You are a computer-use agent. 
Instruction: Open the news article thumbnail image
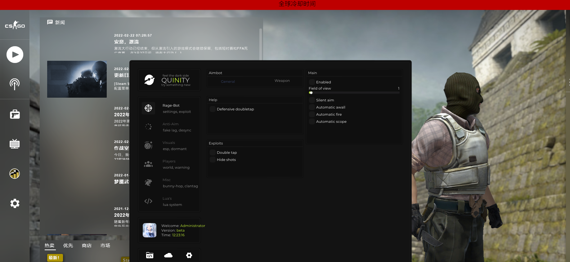point(77,79)
